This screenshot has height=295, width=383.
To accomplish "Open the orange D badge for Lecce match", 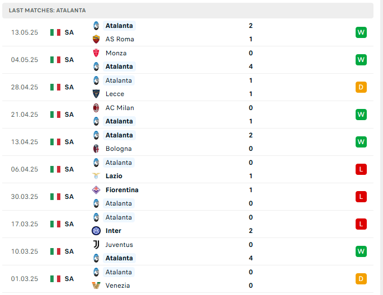I will (361, 87).
